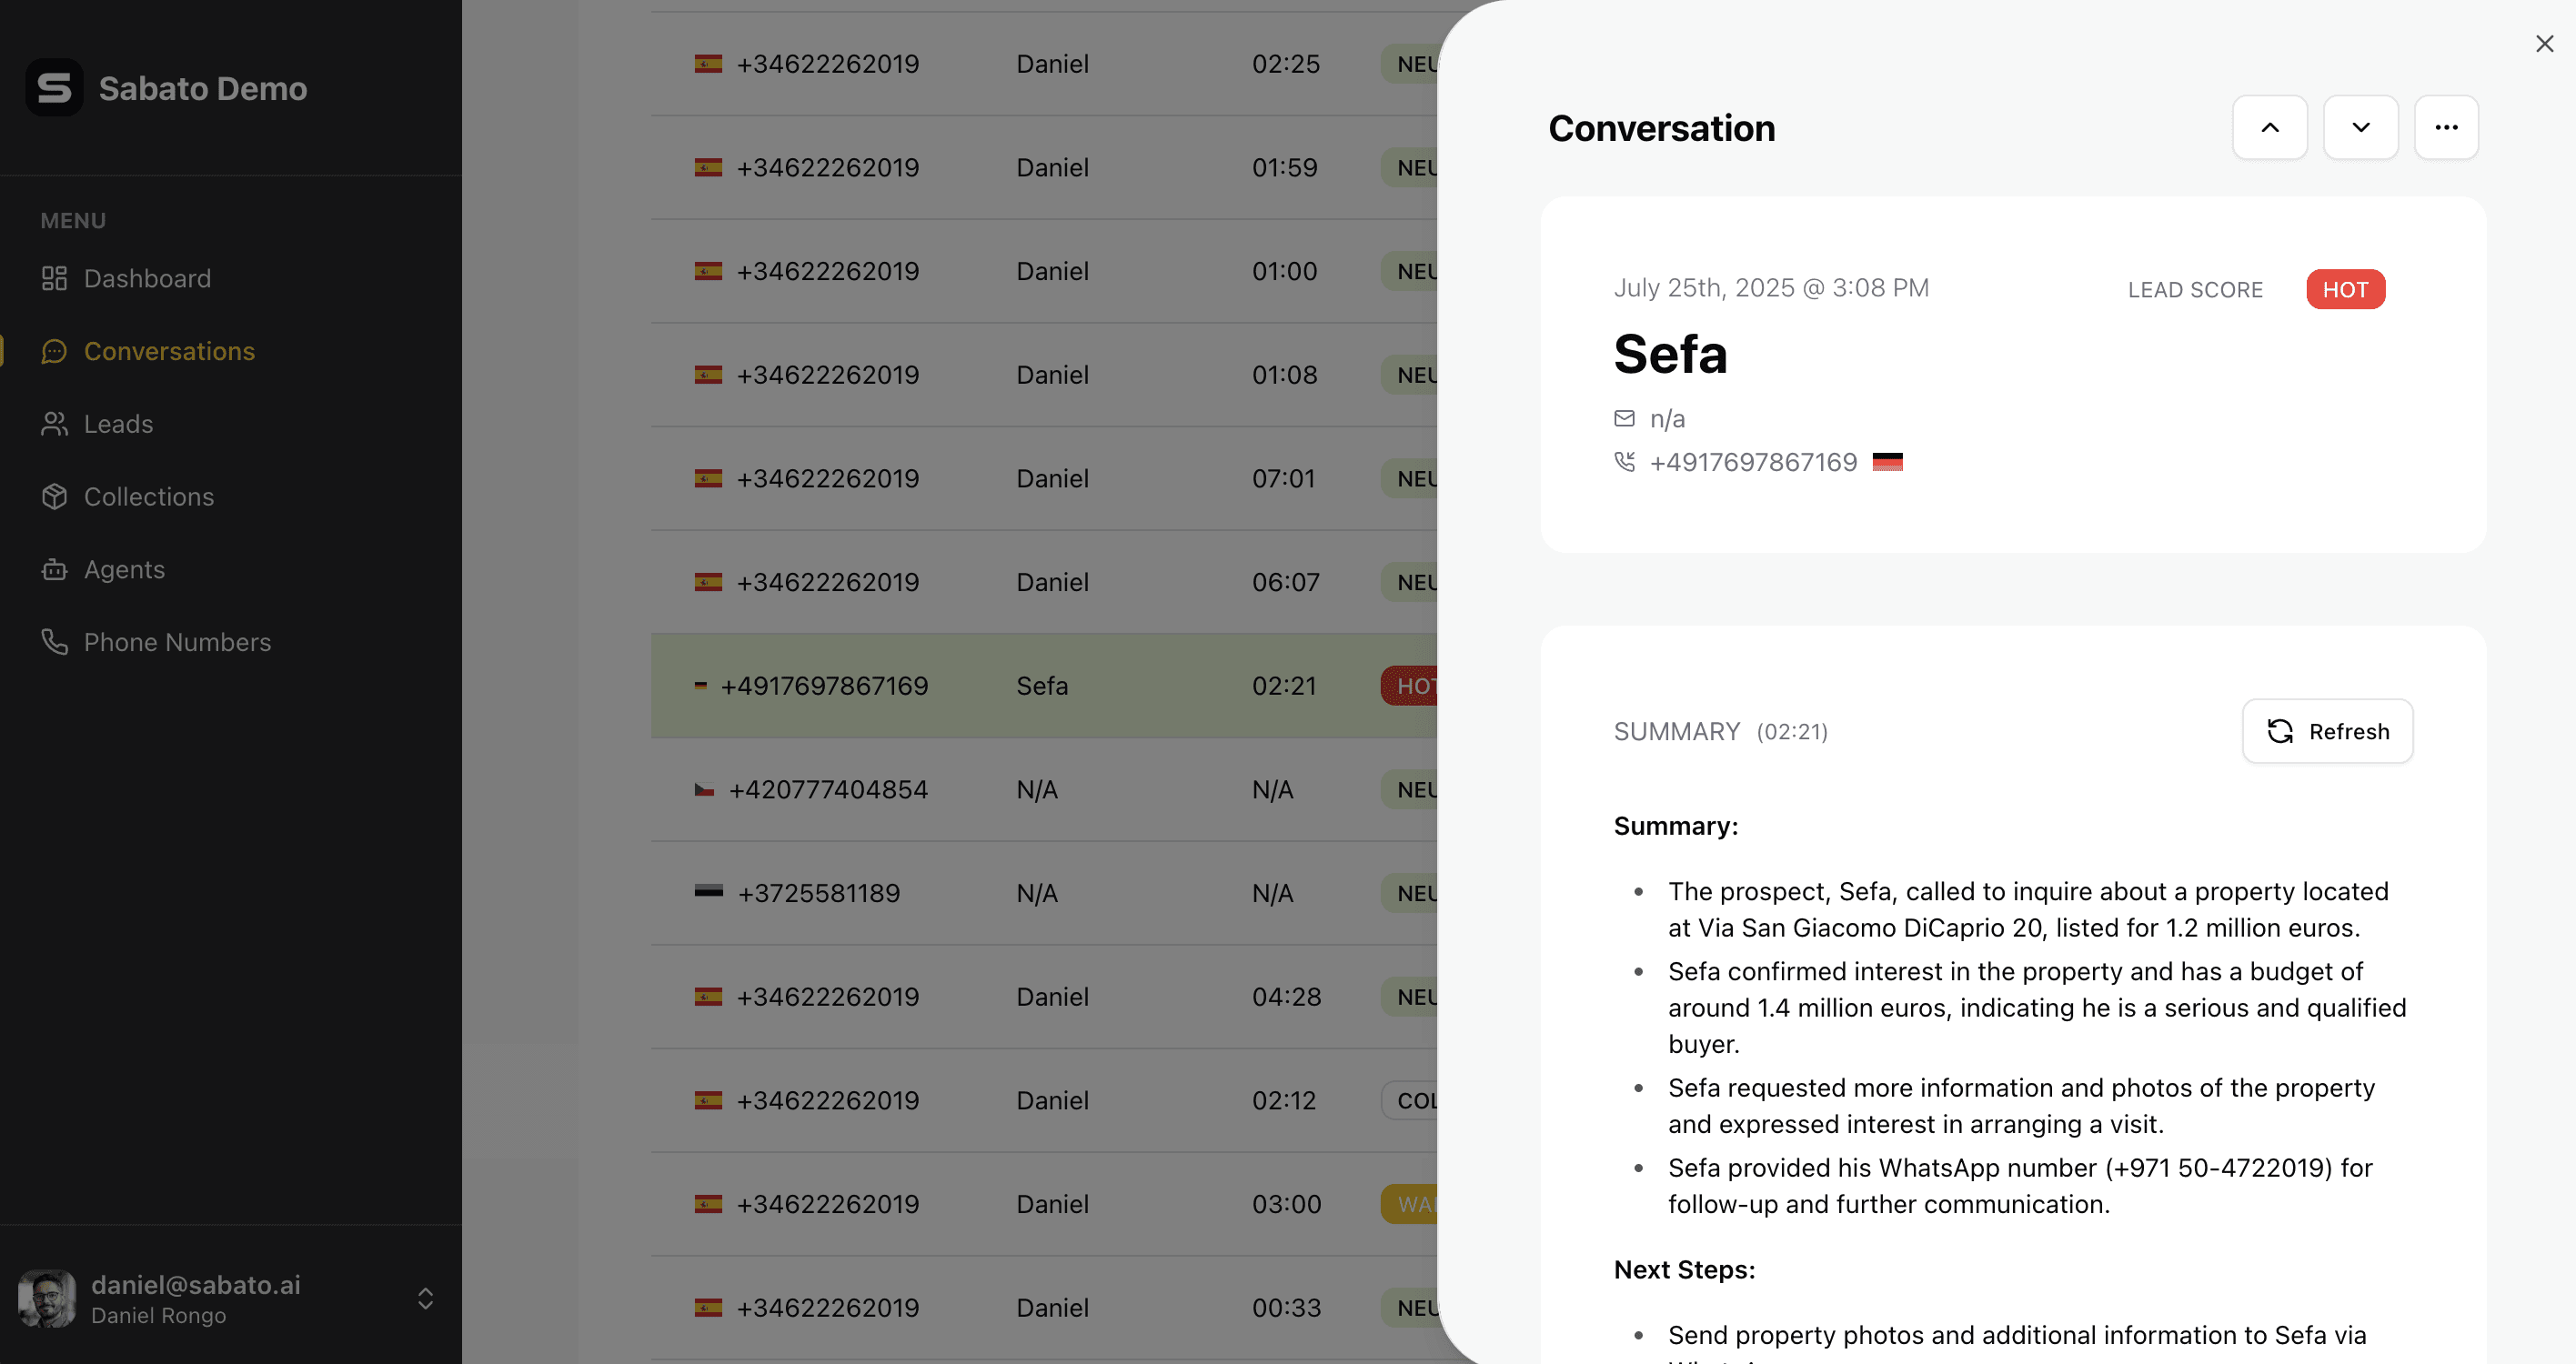2576x1364 pixels.
Task: Click the red HOT lead score badge
Action: tap(2345, 289)
